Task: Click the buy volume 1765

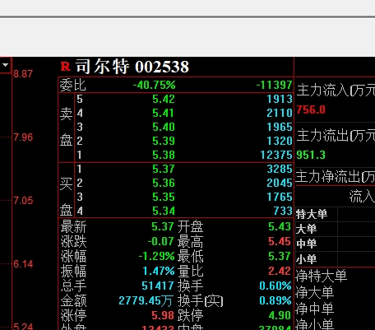Action: [x=280, y=197]
